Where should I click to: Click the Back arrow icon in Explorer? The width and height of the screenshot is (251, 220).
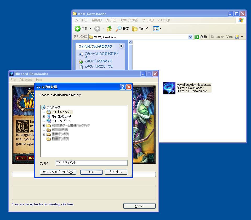click(x=77, y=29)
